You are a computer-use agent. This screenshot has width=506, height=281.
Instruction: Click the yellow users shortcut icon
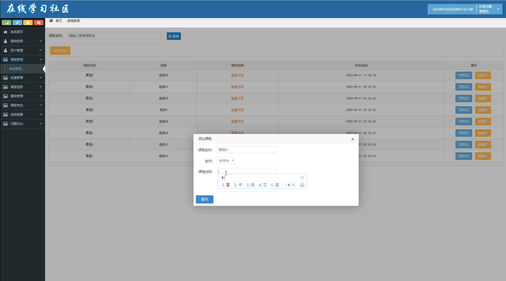coord(28,23)
